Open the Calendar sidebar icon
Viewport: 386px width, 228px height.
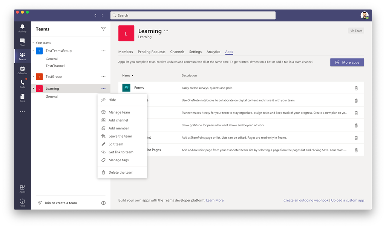click(22, 70)
